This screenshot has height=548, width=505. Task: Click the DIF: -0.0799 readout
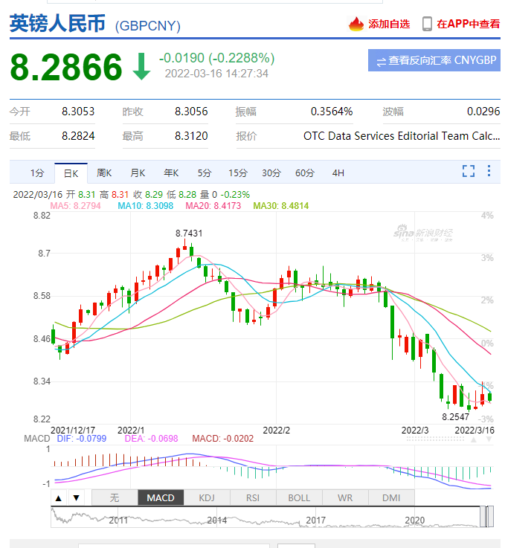tap(81, 439)
